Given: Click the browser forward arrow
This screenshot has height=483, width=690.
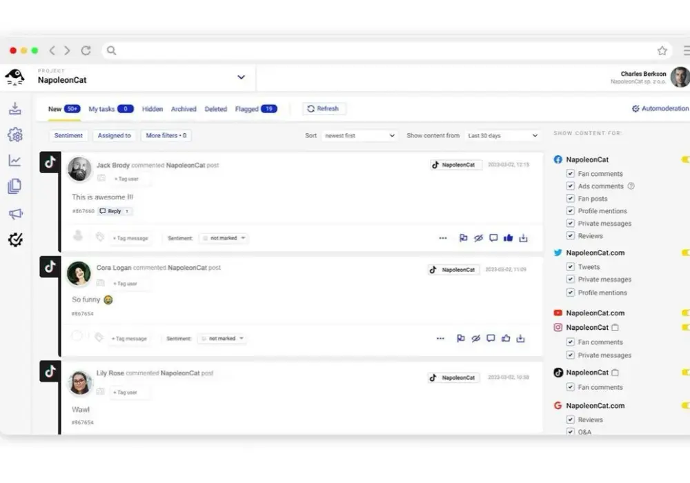Looking at the screenshot, I should [x=67, y=50].
